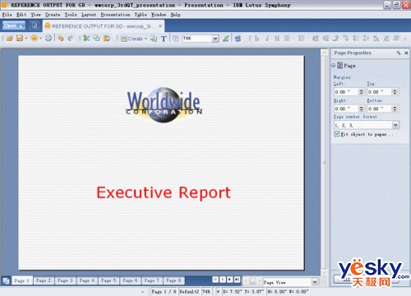The width and height of the screenshot is (411, 296).
Task: Open the Page number format dropdown
Action: point(395,125)
